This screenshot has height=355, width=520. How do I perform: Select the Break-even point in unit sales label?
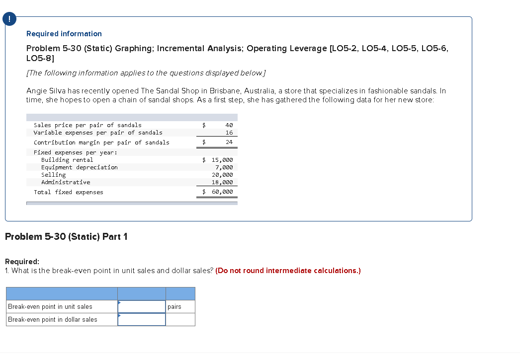tap(50, 306)
